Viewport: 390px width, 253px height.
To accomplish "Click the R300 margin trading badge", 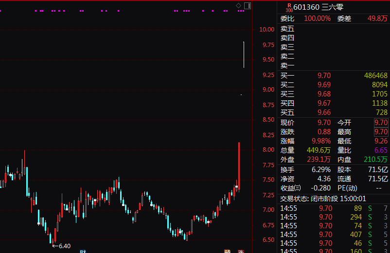I will click(289, 7).
